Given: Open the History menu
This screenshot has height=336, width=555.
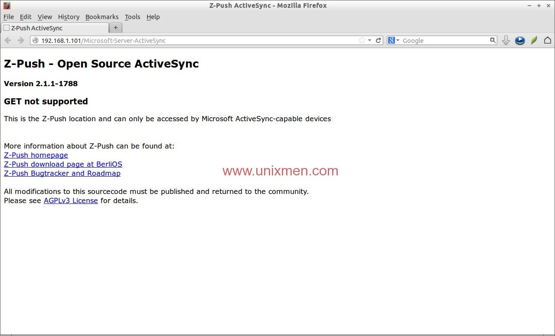Looking at the screenshot, I should click(x=69, y=17).
